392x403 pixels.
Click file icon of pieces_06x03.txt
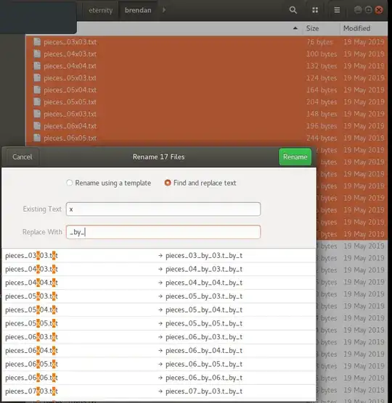[x=37, y=114]
